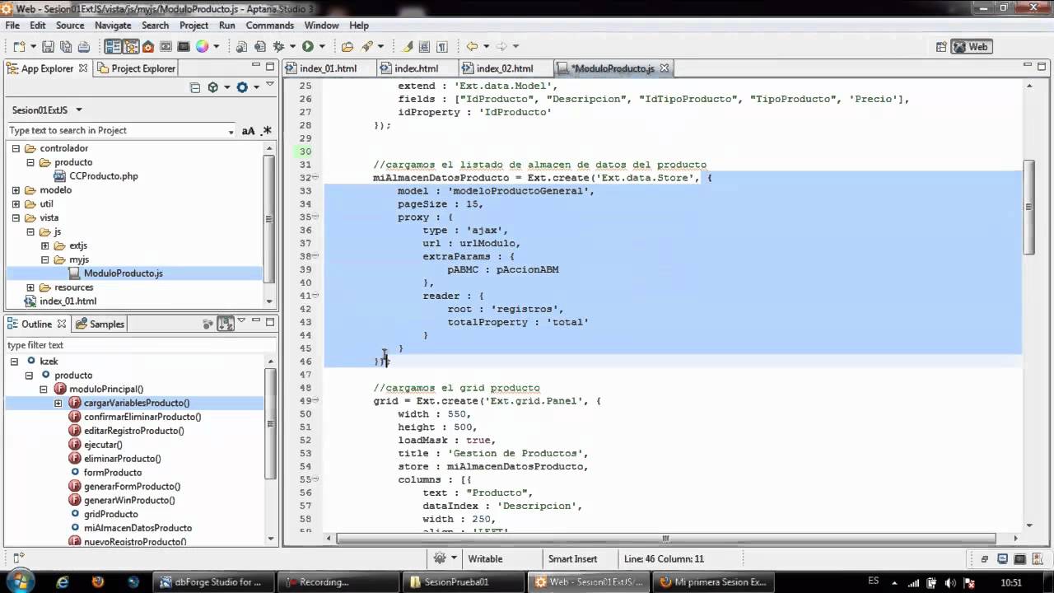Select CCProducto.php in the tree
Image resolution: width=1054 pixels, height=593 pixels.
point(103,176)
